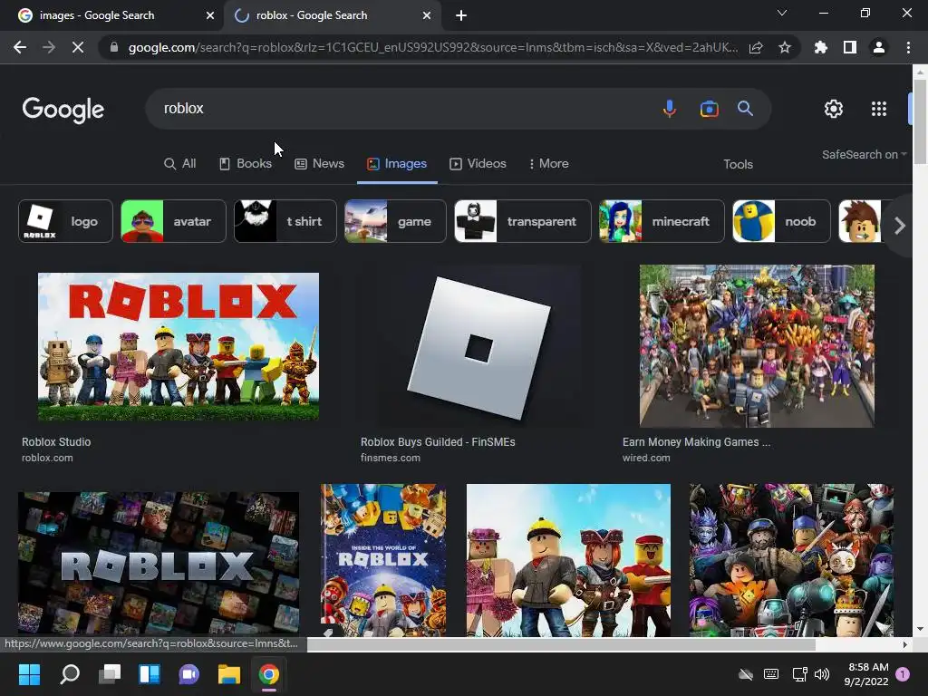The width and height of the screenshot is (928, 696).
Task: Click the voice search microphone icon
Action: tap(670, 109)
